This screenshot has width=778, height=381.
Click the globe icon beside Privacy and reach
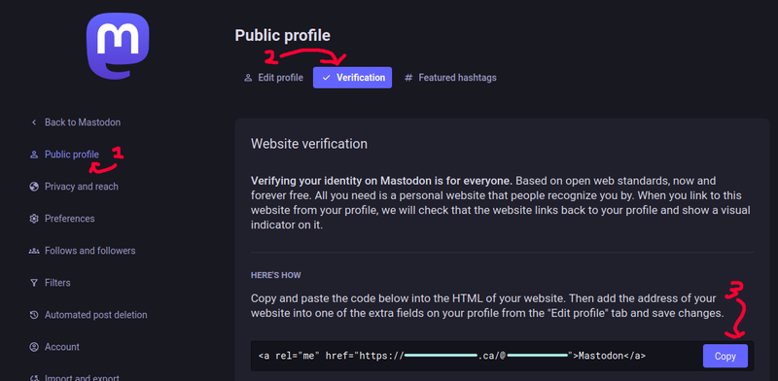coord(34,187)
